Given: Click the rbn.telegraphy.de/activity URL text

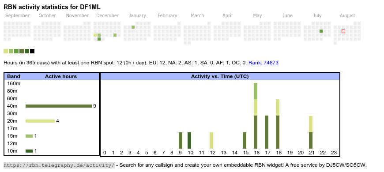Looking at the screenshot, I should point(59,165).
